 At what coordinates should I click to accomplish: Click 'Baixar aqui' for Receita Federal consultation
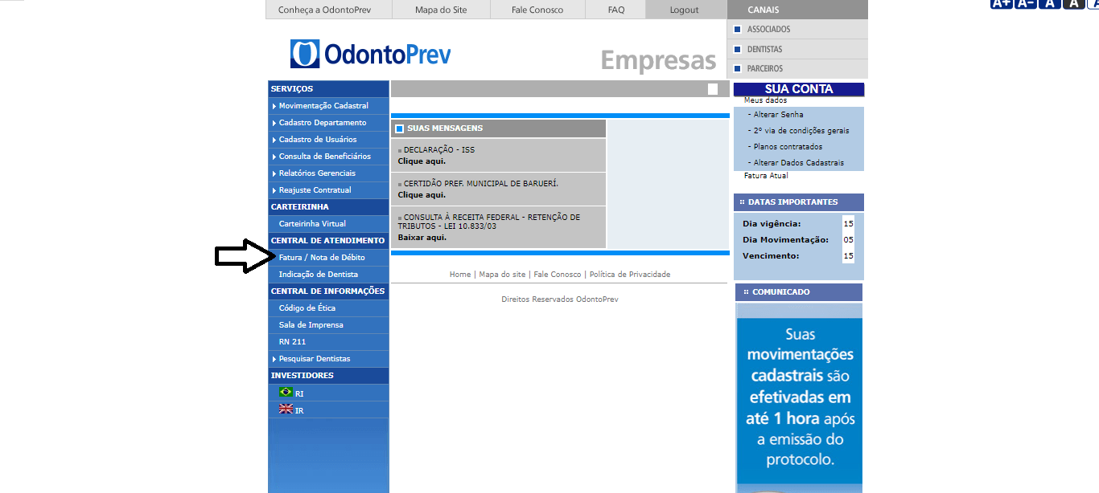pos(422,238)
